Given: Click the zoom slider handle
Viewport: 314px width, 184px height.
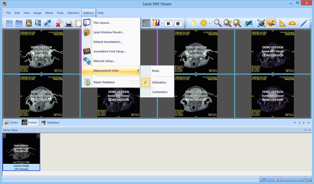Looking at the screenshot, I should [x=279, y=179].
